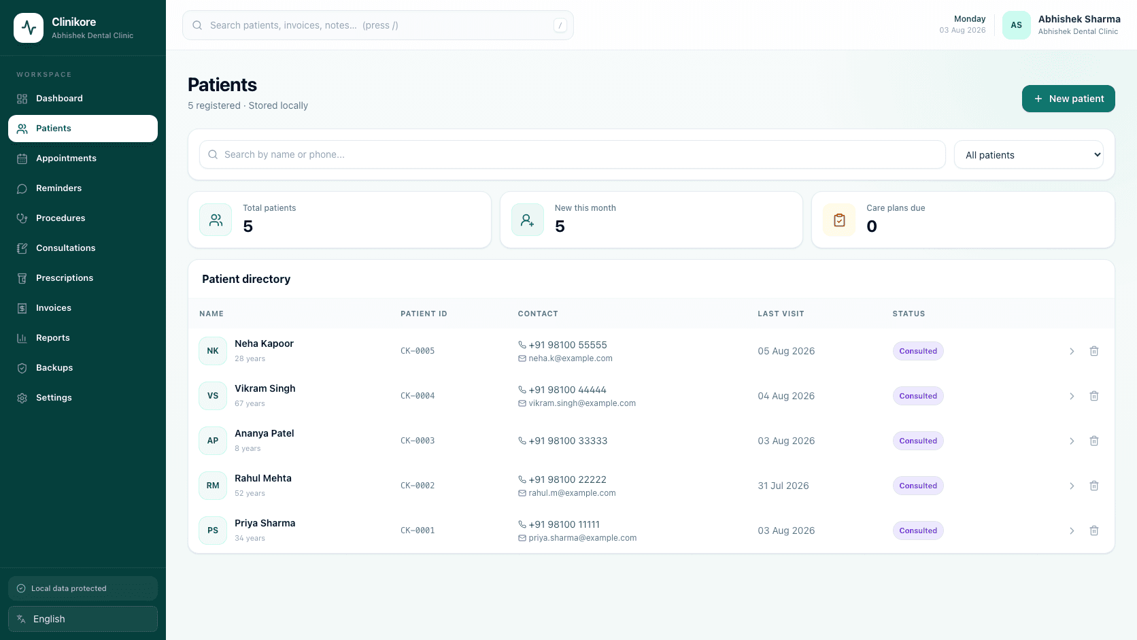Click the Total patients group icon
The height and width of the screenshot is (640, 1137).
[216, 220]
